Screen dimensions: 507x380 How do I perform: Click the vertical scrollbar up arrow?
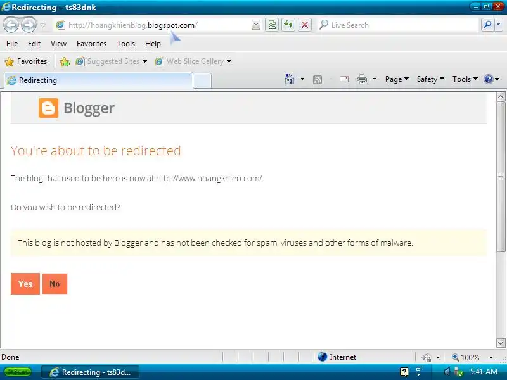pos(501,96)
